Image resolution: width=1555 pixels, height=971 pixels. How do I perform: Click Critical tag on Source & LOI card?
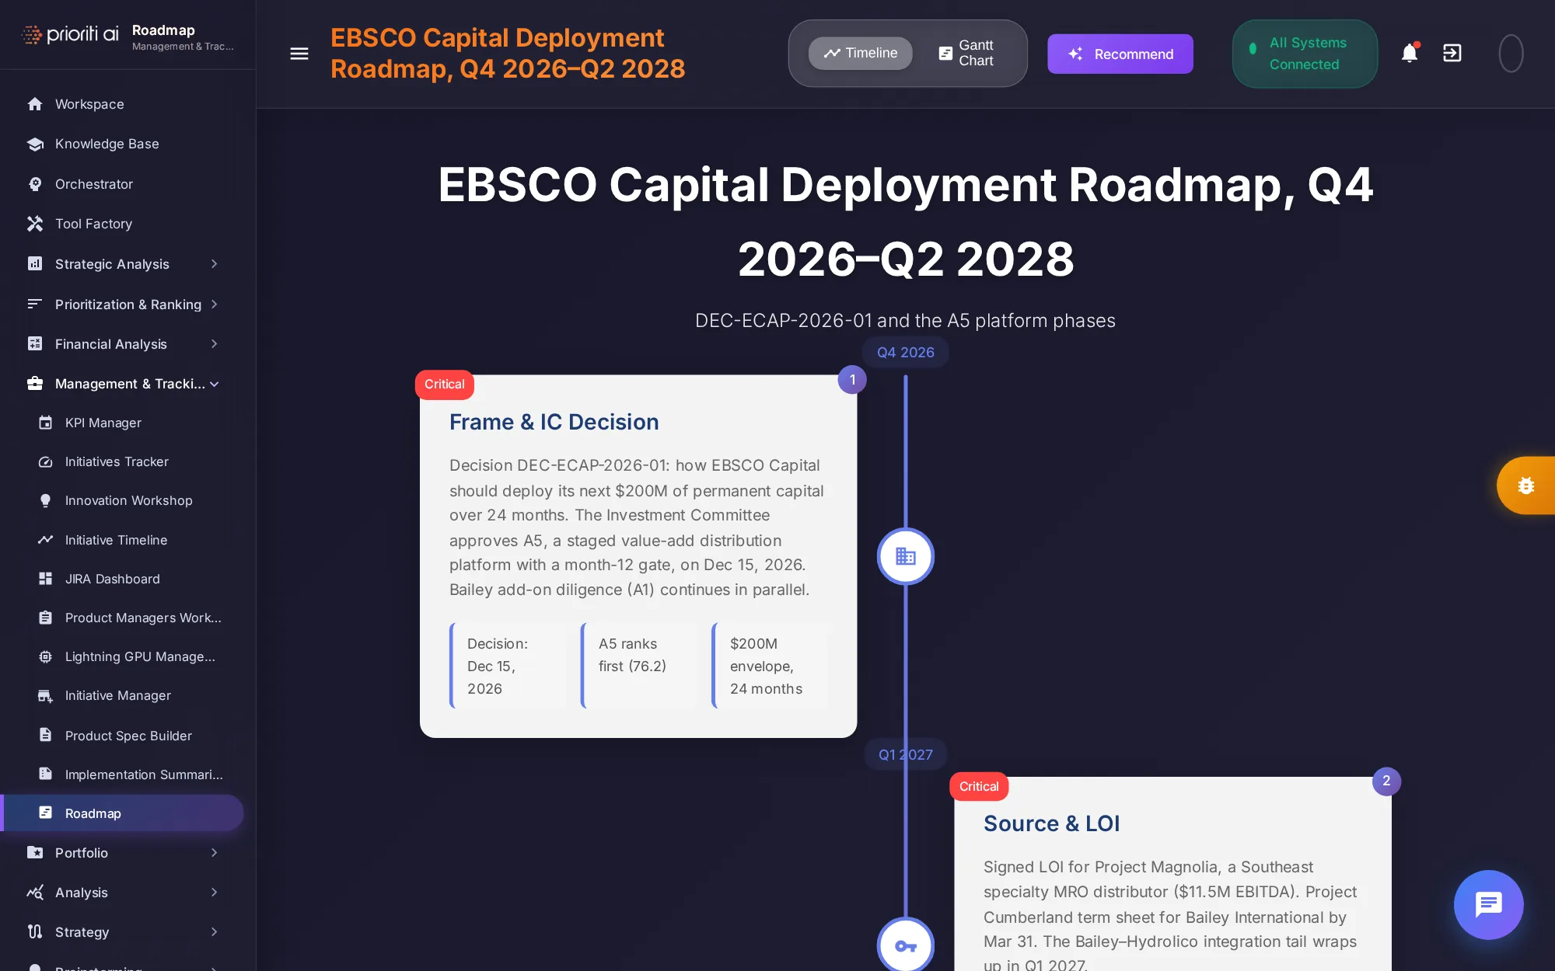(x=979, y=787)
